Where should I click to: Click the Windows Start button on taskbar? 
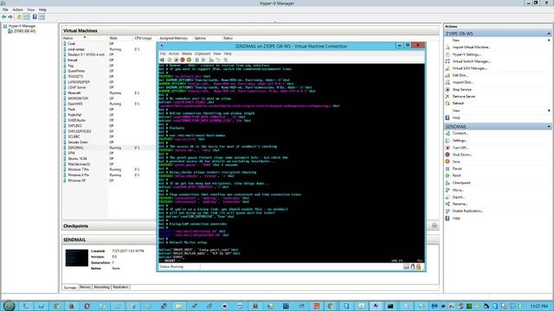9,306
